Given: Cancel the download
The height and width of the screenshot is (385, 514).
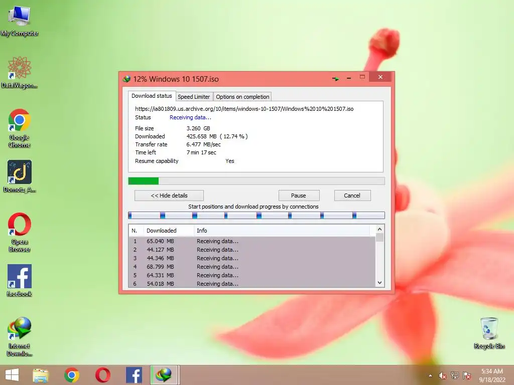Looking at the screenshot, I should (x=352, y=196).
